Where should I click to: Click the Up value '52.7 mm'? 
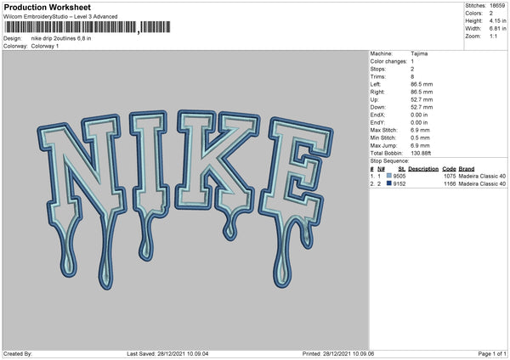(x=422, y=99)
